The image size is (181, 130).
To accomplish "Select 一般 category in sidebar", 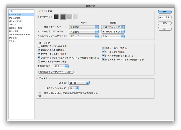I will coord(21,11).
